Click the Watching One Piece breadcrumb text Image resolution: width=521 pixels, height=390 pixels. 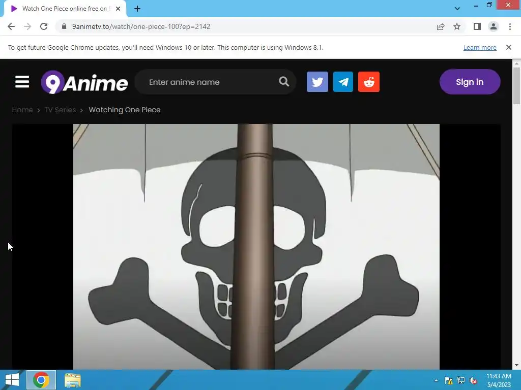[x=125, y=110]
